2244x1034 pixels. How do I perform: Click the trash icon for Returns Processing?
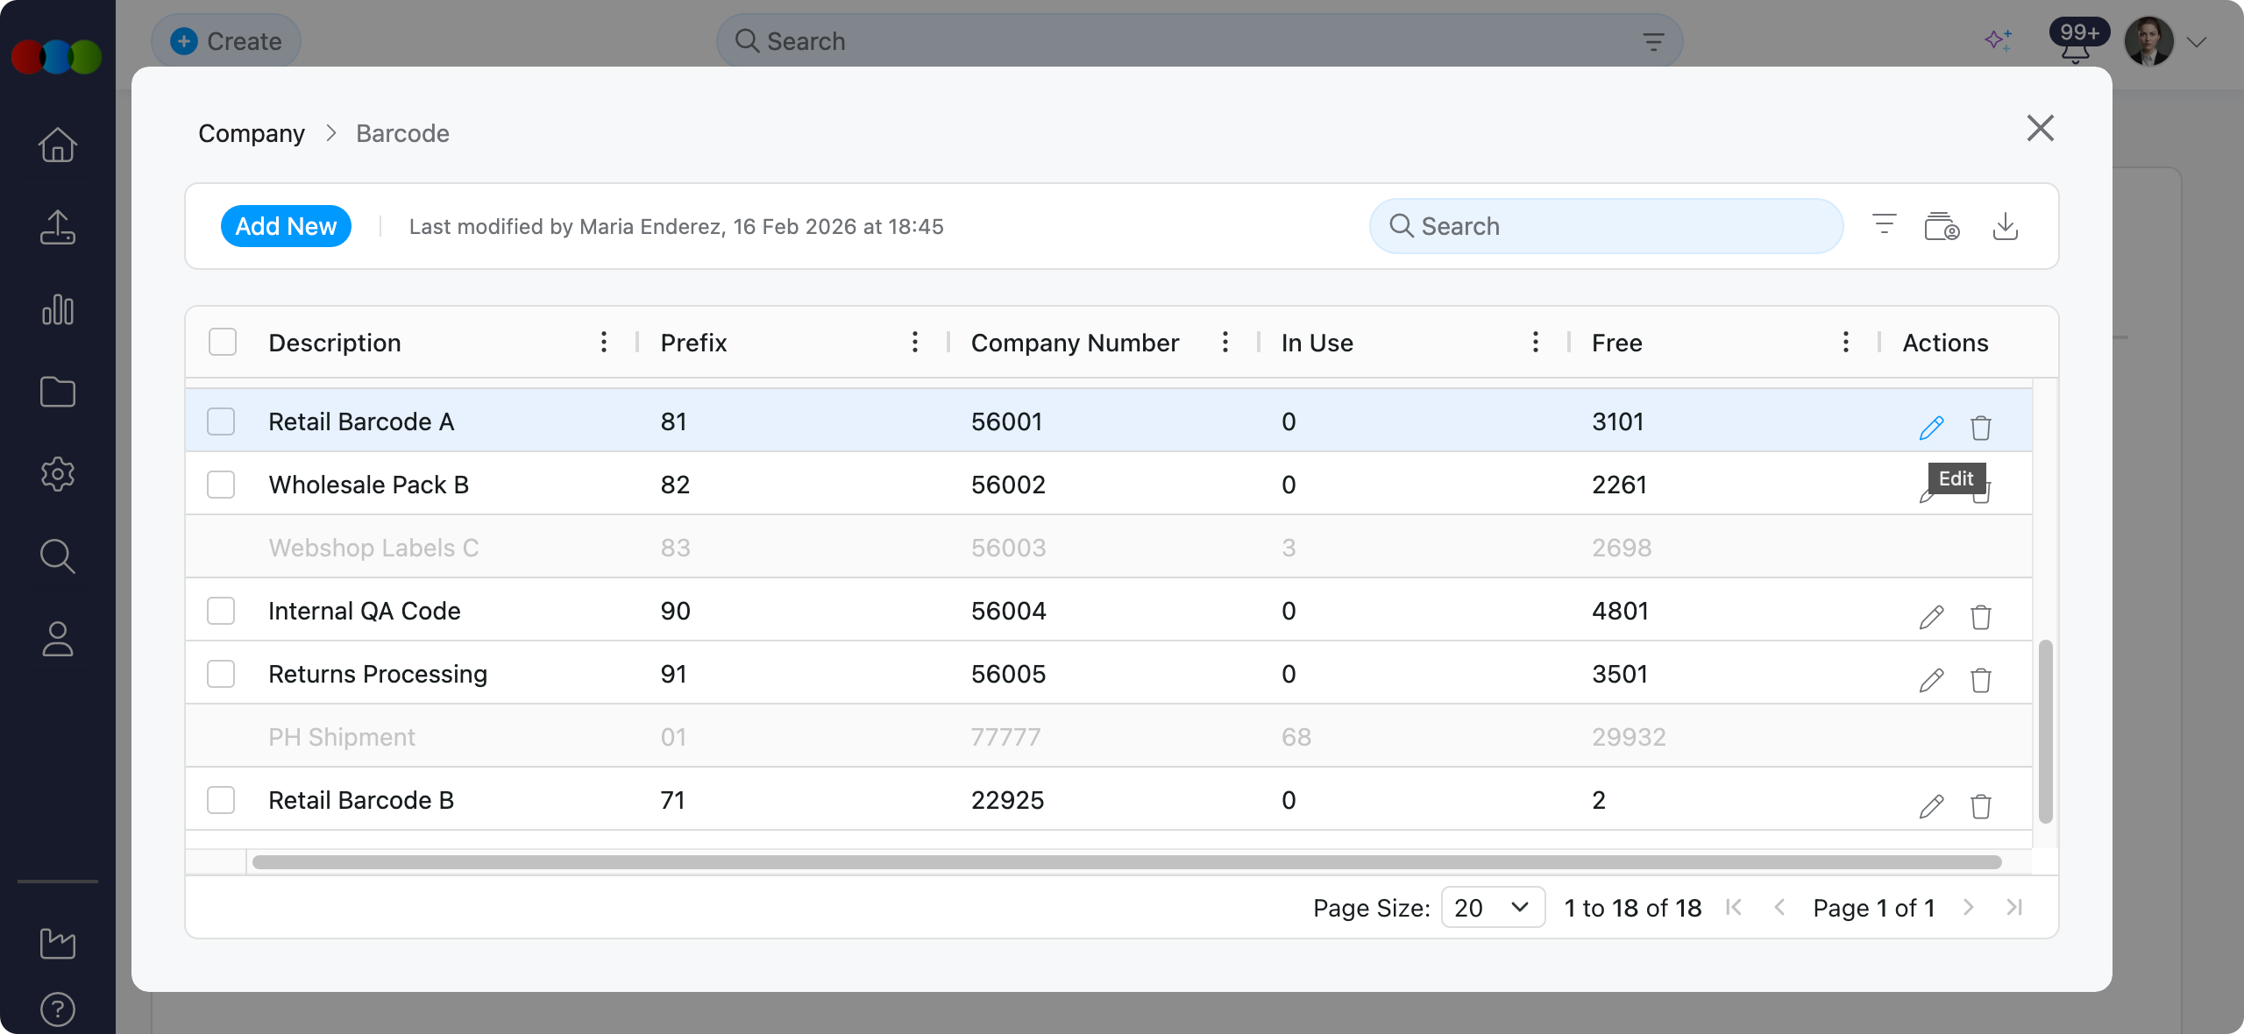tap(1980, 680)
